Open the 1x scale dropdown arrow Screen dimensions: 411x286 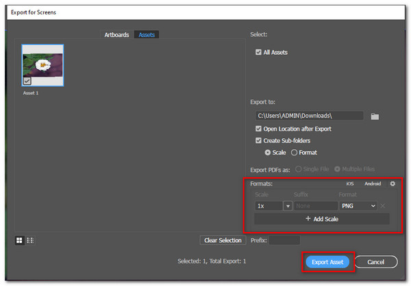point(288,206)
